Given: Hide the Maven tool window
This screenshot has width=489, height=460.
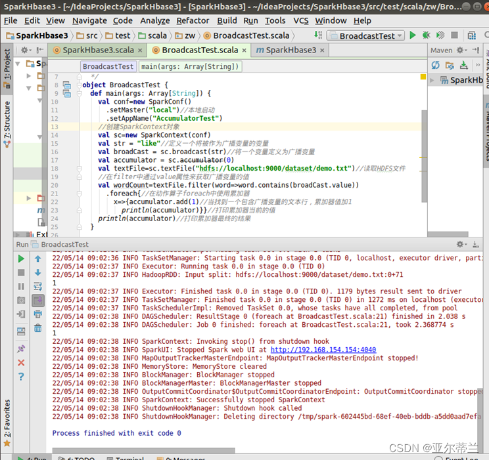Looking at the screenshot, I should (x=476, y=50).
